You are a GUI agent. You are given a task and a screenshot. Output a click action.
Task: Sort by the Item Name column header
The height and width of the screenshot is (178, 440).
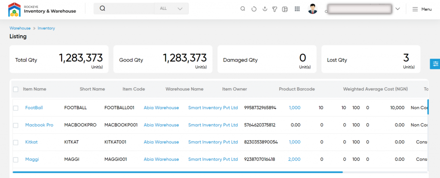coord(34,89)
